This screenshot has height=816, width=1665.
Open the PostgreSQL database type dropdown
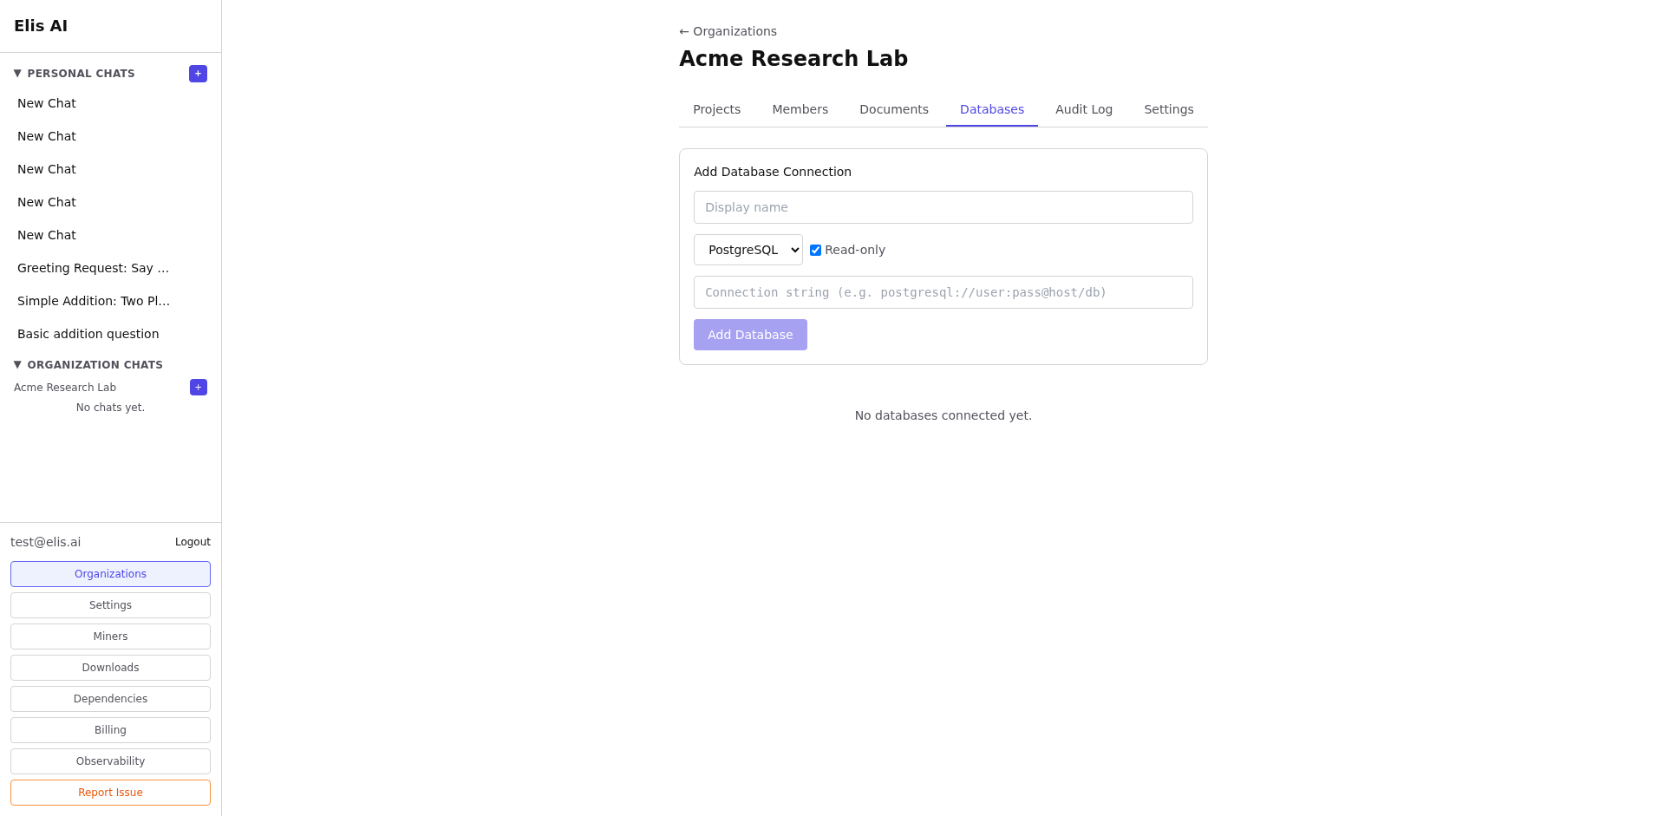[x=748, y=250]
